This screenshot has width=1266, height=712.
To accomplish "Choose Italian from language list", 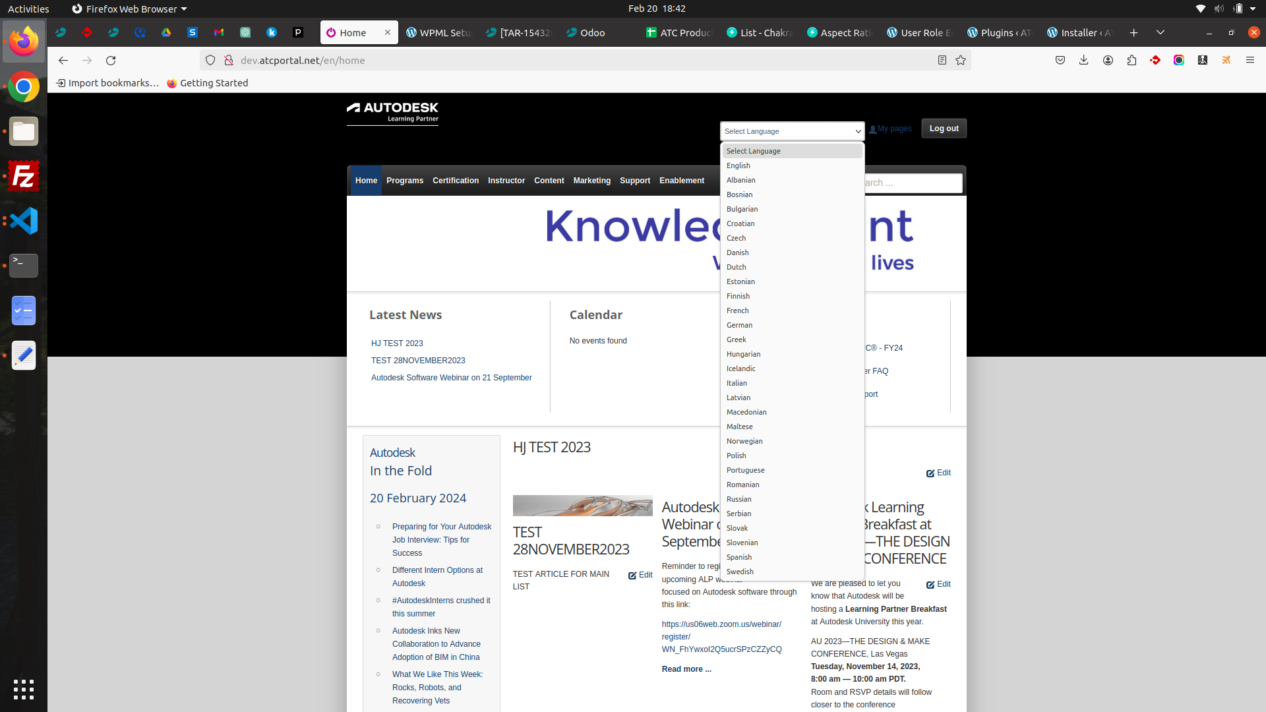I will tap(792, 383).
